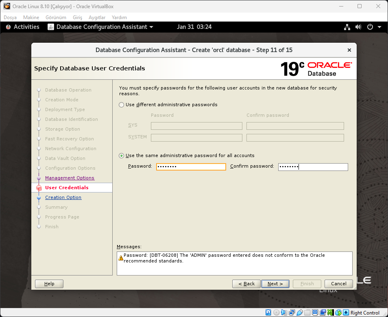Proceed with the Next button
388x317 pixels.
tap(275, 284)
